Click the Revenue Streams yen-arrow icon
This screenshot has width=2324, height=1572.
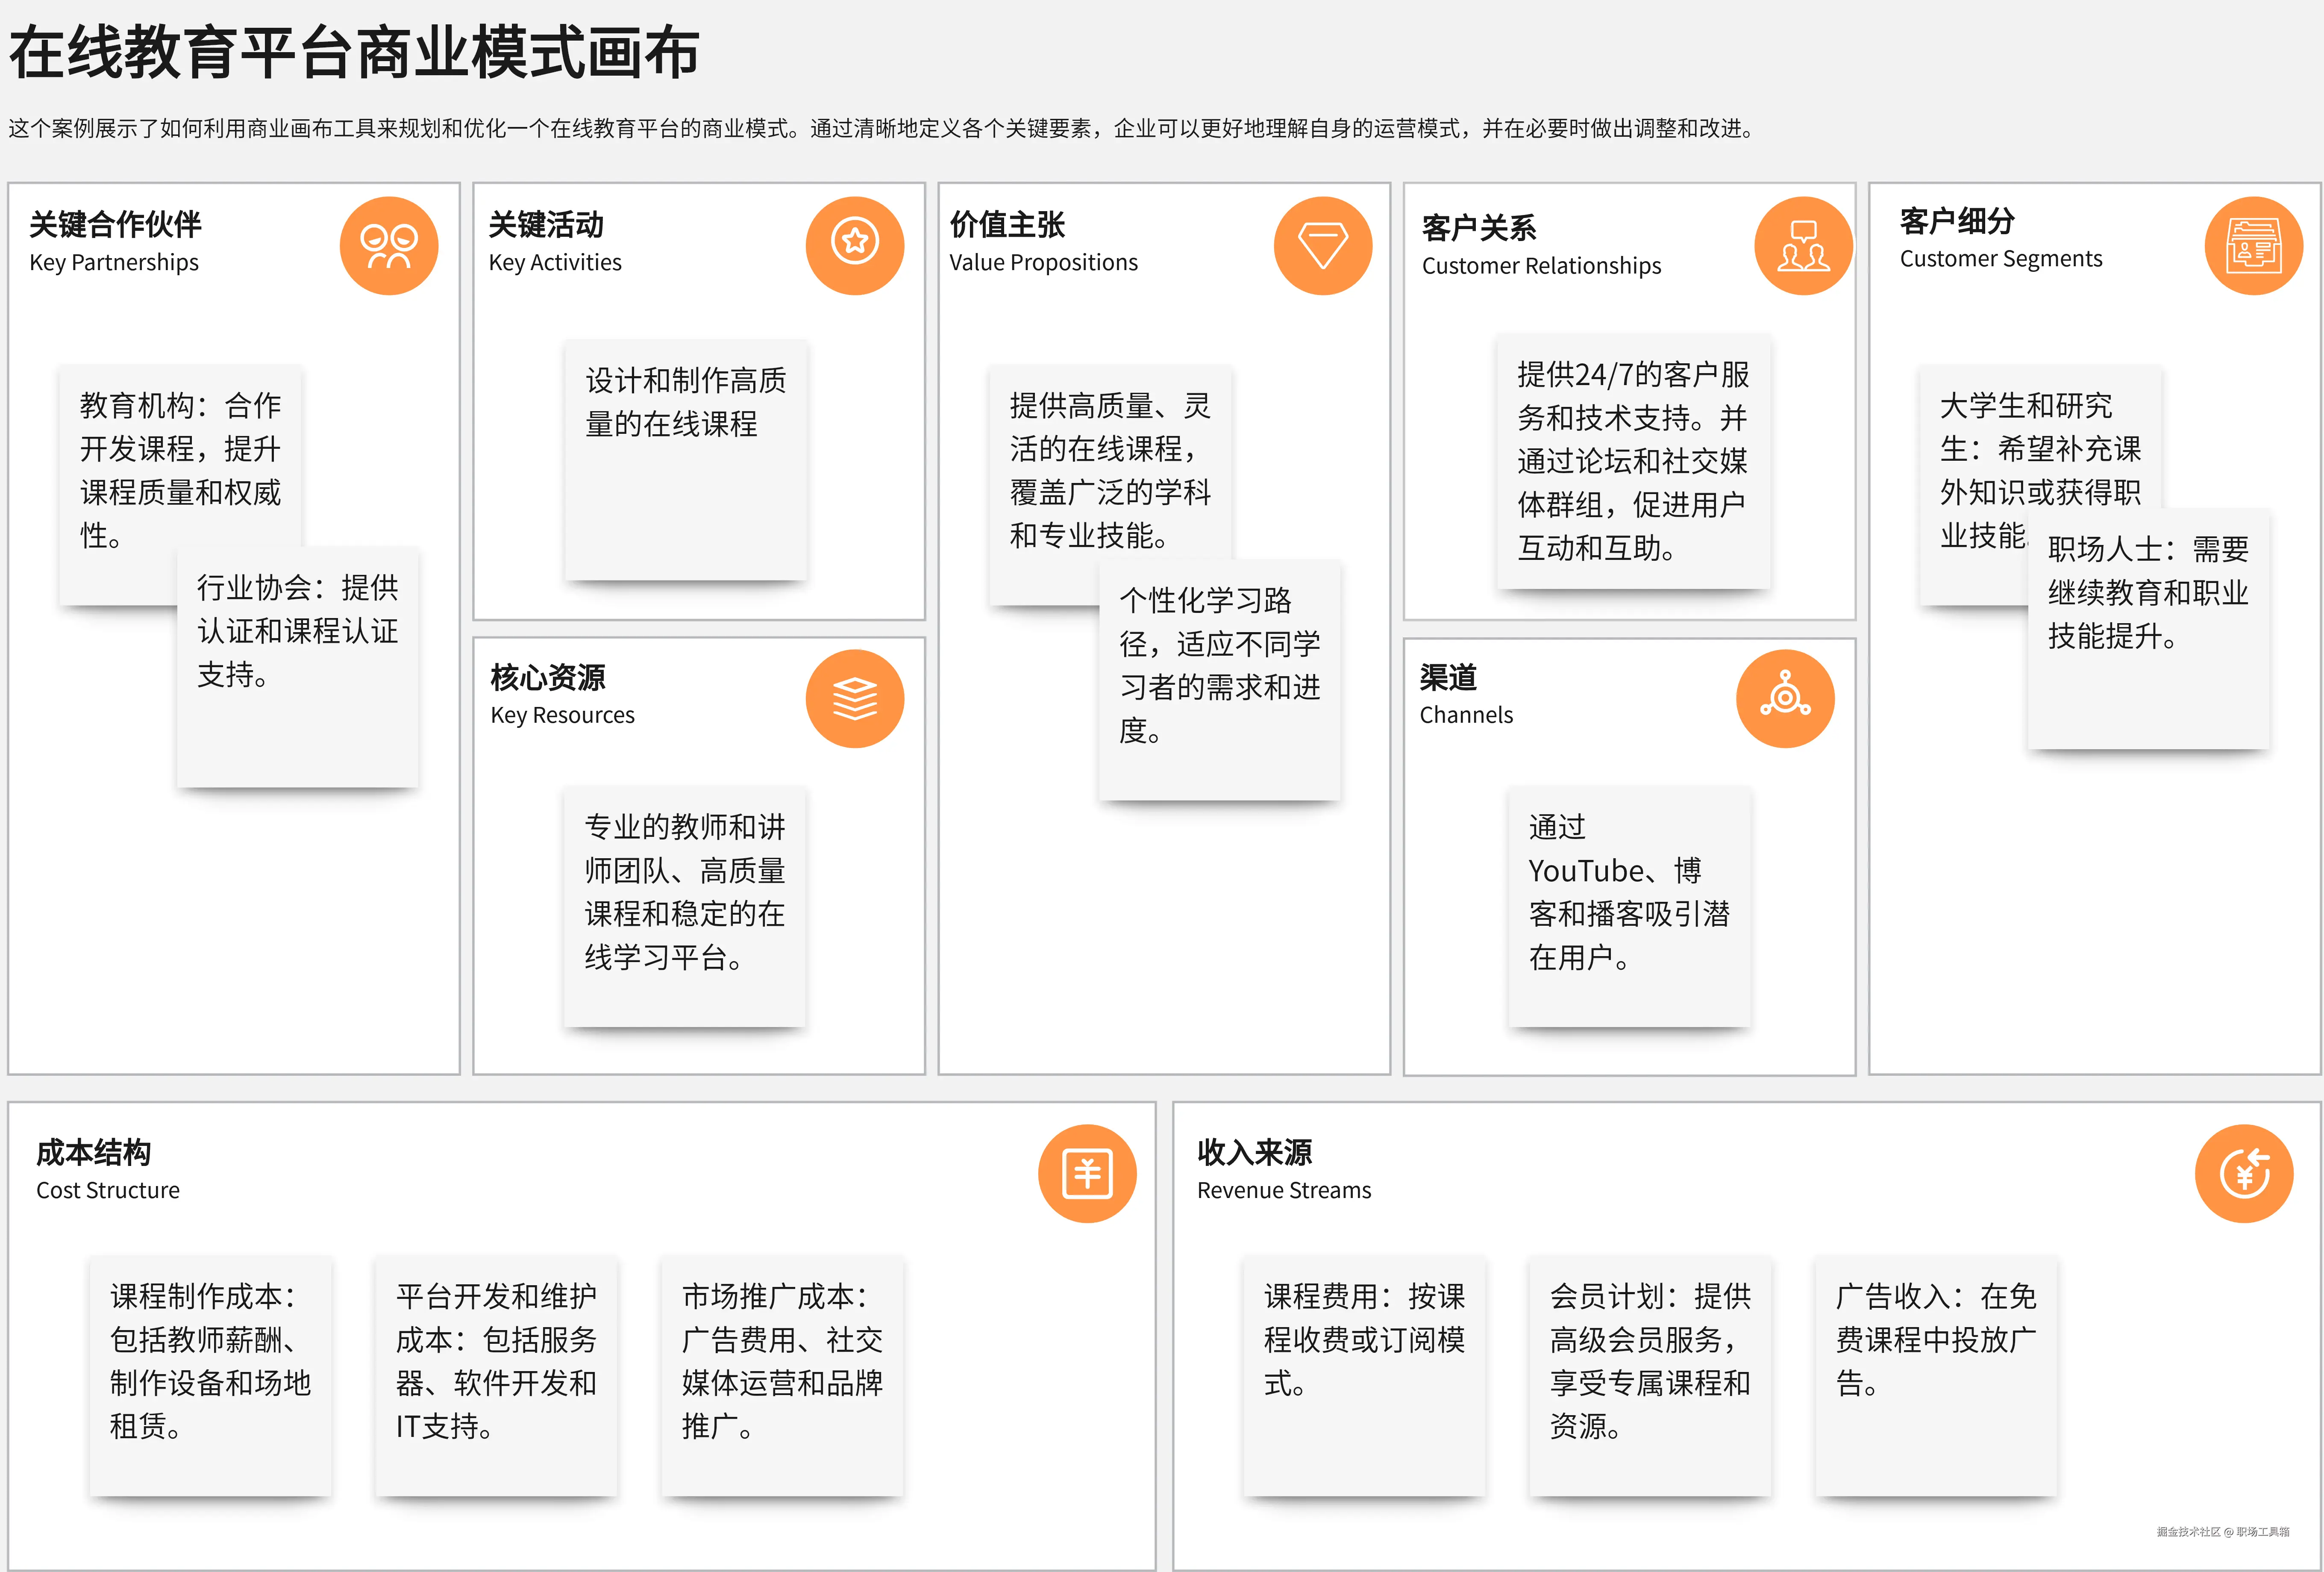tap(2244, 1174)
